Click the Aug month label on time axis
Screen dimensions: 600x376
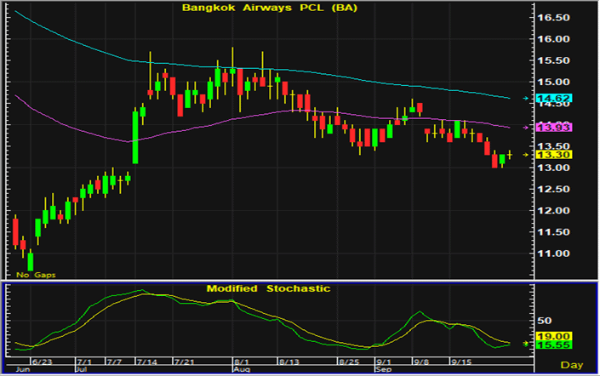241,370
